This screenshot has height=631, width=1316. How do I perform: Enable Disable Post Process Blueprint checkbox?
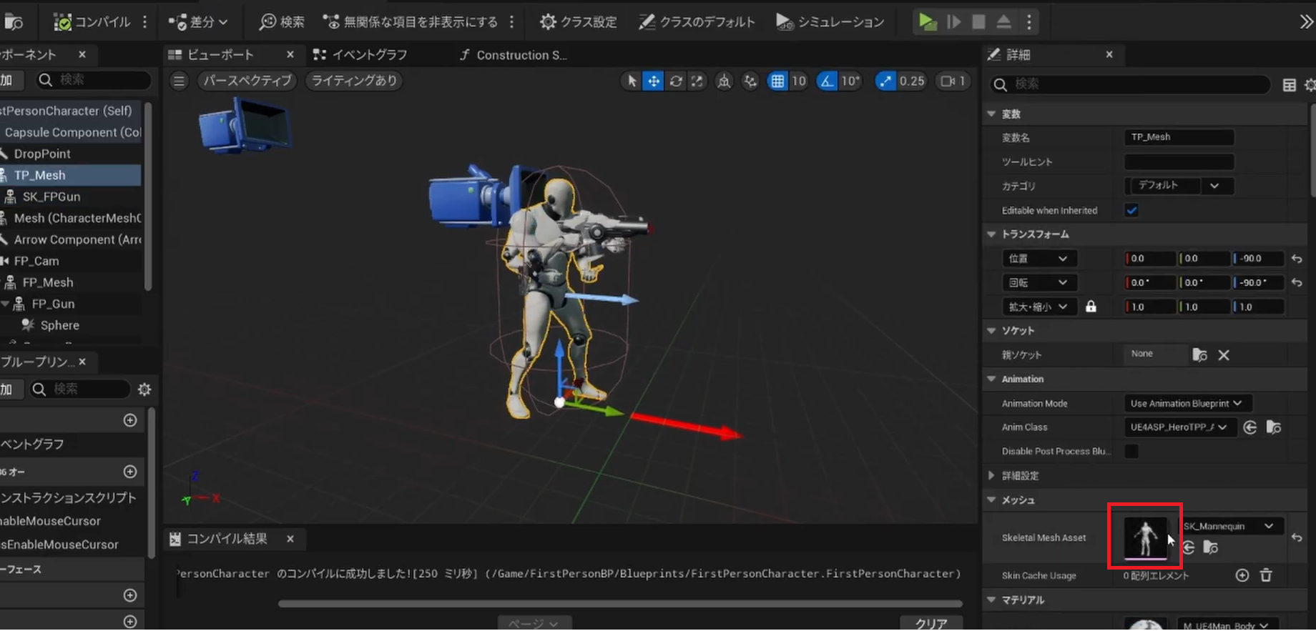(1131, 451)
